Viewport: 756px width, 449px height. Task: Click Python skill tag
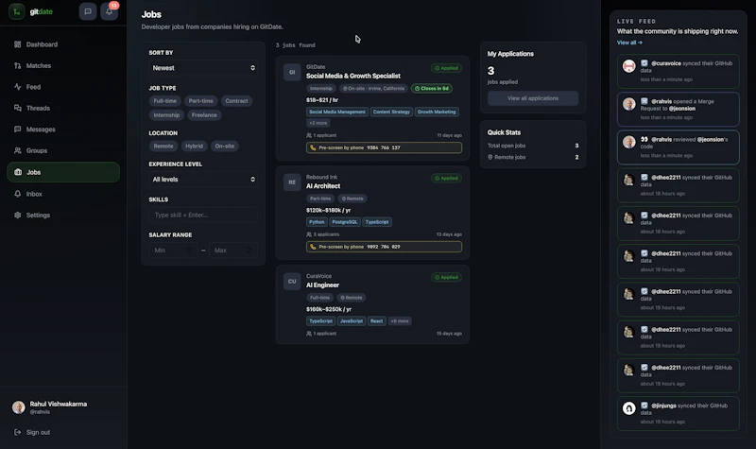click(x=317, y=222)
